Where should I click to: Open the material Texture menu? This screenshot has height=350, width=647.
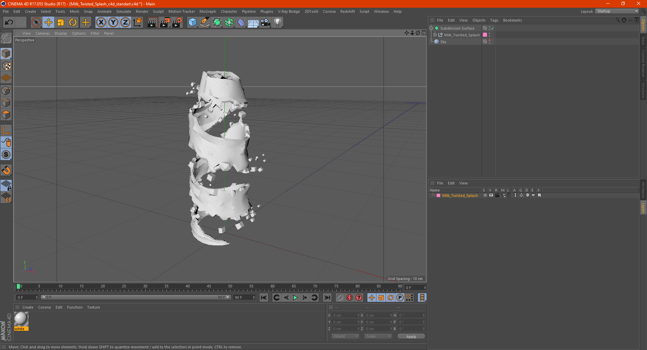coord(93,307)
